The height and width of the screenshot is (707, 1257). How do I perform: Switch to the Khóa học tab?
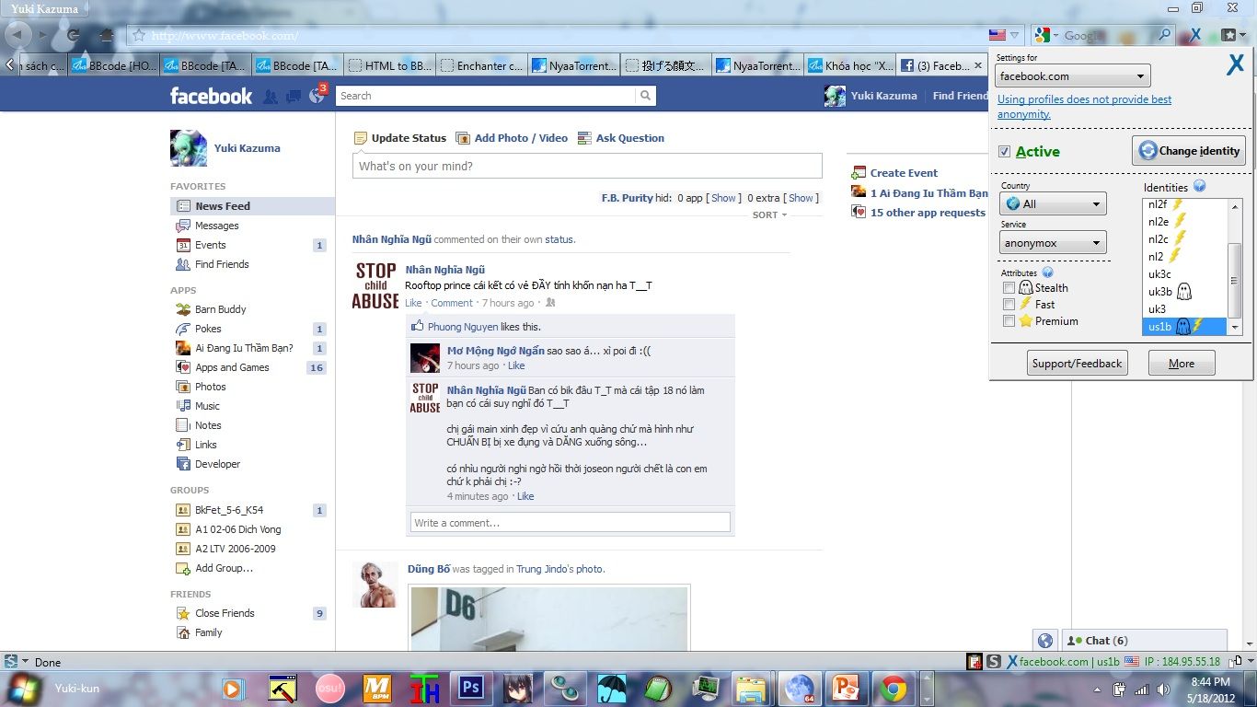click(x=849, y=65)
